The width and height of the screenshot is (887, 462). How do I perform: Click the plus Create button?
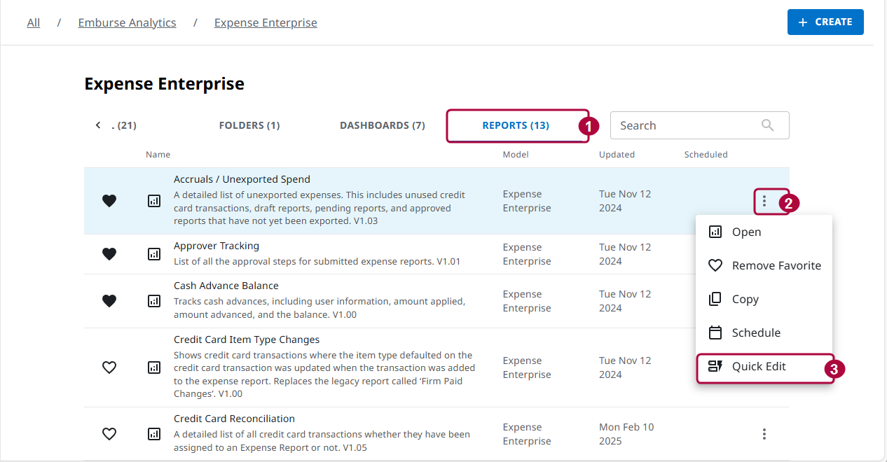(x=825, y=22)
